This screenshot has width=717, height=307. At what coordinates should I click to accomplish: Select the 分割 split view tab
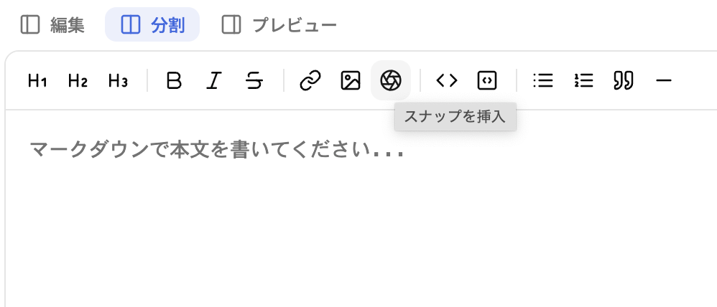click(x=152, y=24)
